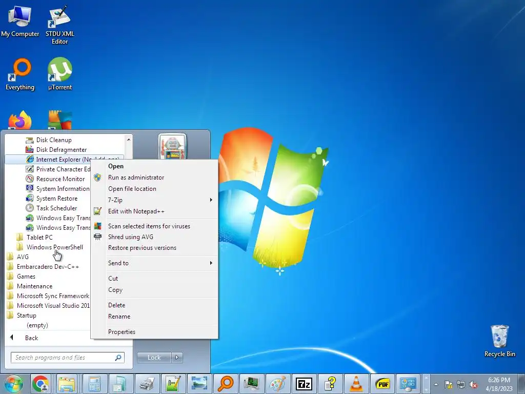Open Chrome from the taskbar
The height and width of the screenshot is (394, 525).
41,384
